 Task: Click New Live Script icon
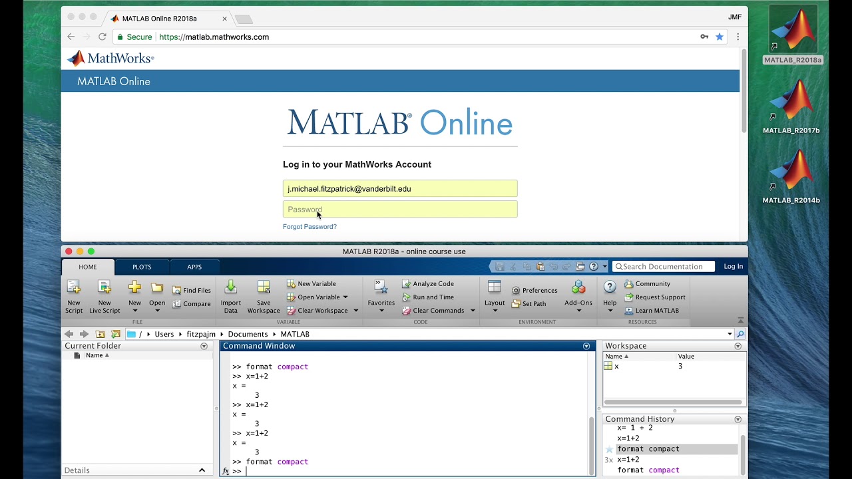coord(105,287)
